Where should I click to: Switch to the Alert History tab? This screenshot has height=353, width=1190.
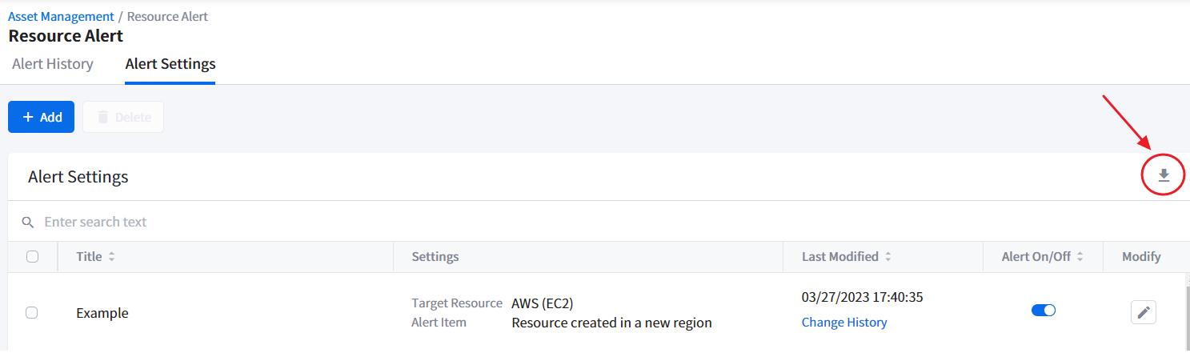point(53,64)
